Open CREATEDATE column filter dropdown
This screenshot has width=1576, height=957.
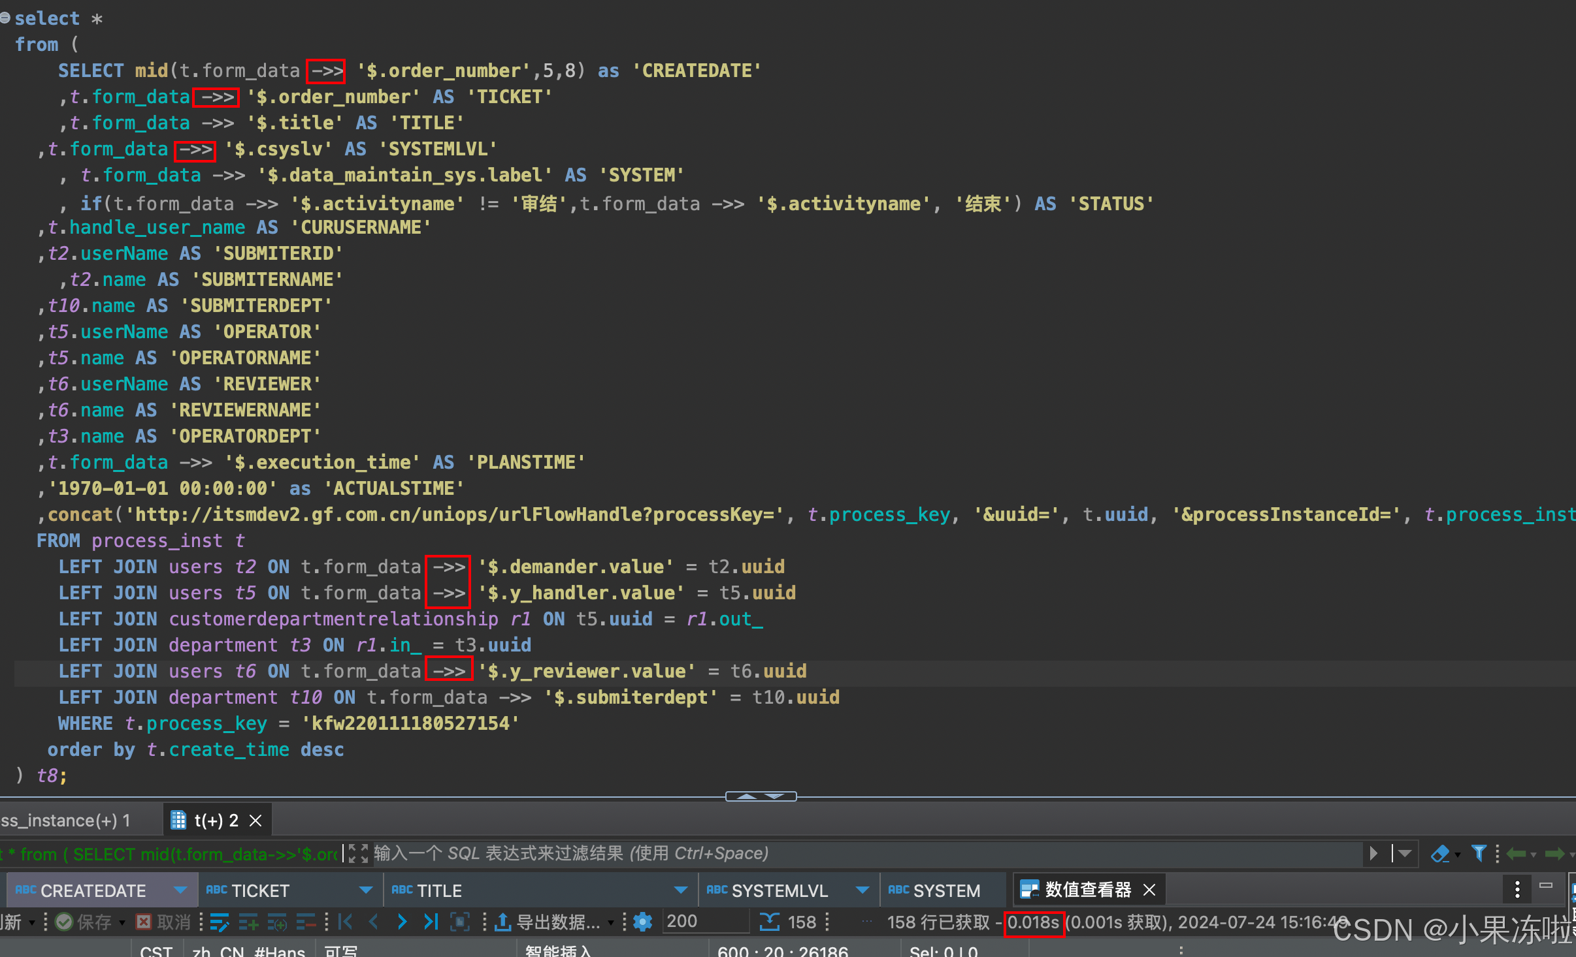(180, 890)
